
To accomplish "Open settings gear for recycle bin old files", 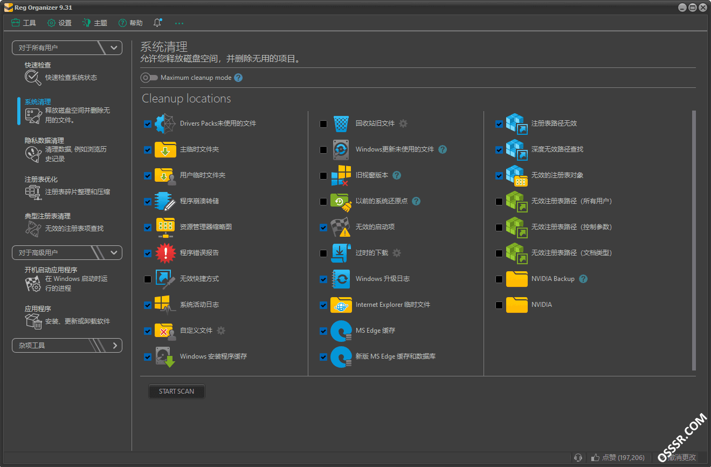I will tap(403, 123).
